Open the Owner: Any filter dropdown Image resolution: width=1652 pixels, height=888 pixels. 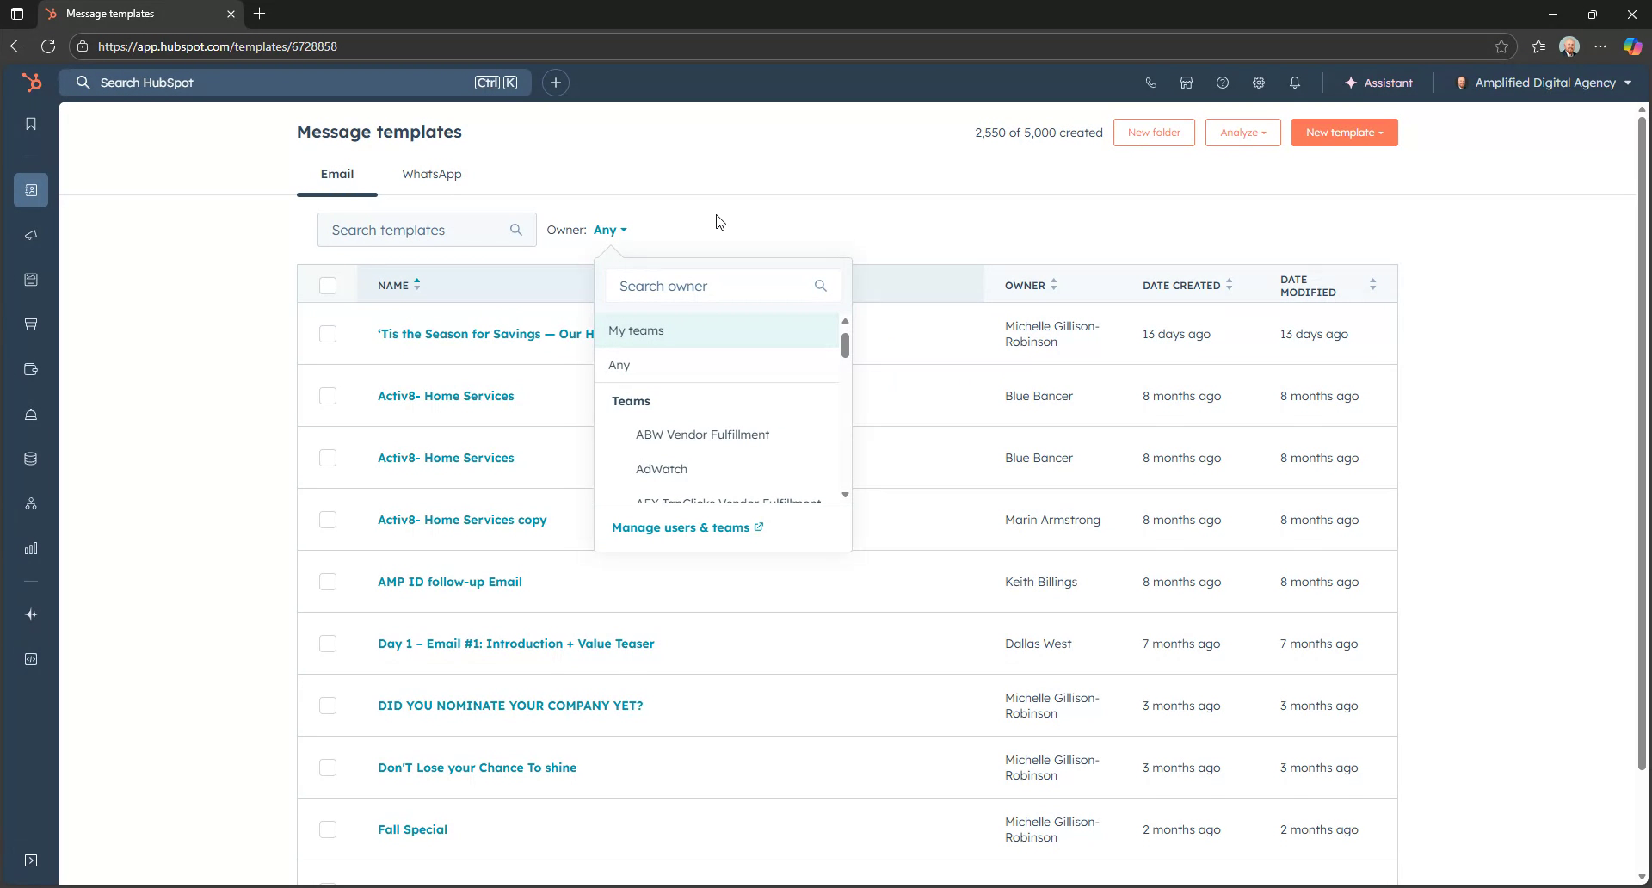pos(609,230)
